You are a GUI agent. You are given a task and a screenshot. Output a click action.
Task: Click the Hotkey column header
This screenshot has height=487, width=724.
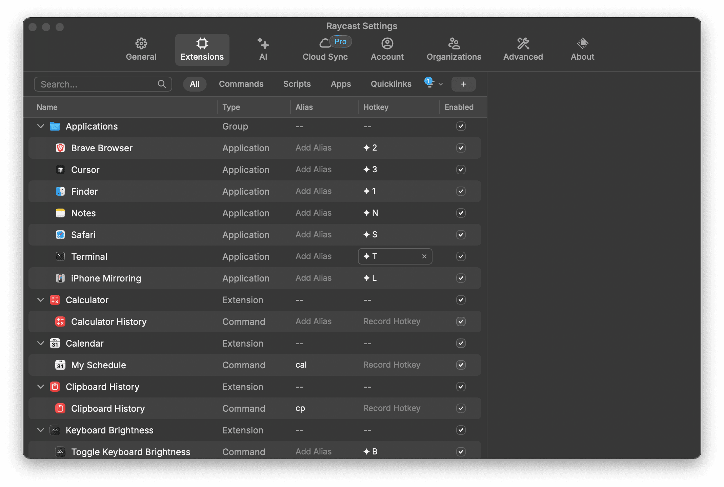coord(376,107)
